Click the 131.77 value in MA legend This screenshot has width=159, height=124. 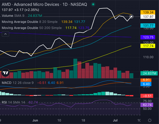[80, 22]
